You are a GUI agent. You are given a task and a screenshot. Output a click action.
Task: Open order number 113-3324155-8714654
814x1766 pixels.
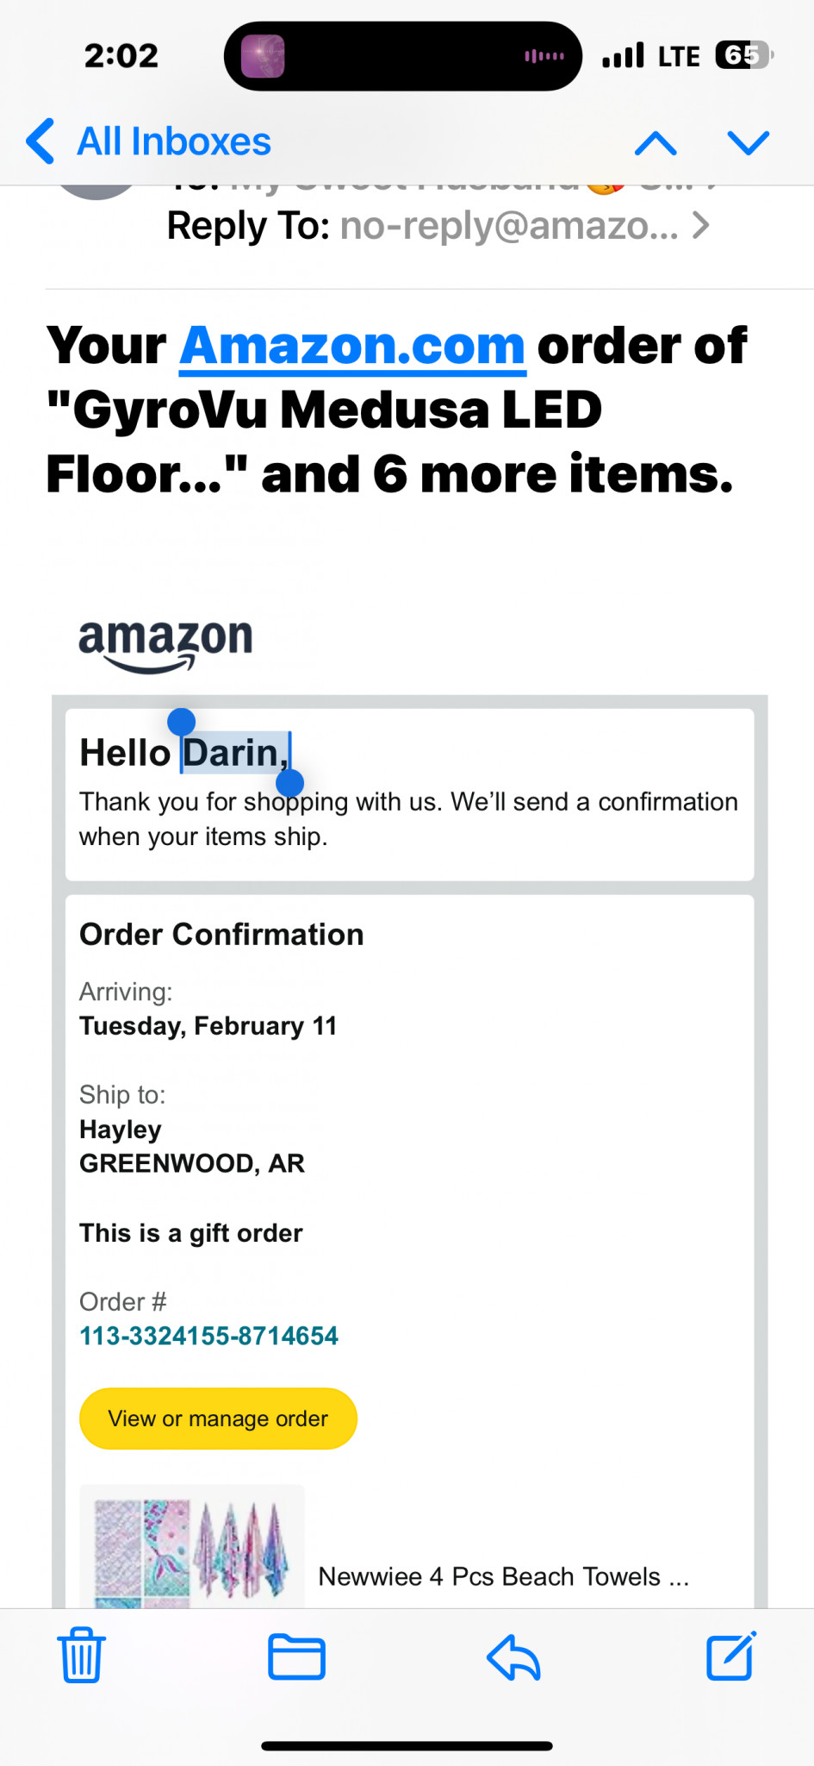click(208, 1336)
